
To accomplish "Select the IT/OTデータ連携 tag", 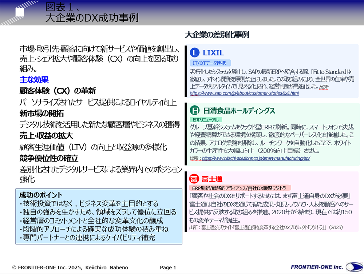I will coord(210,63).
